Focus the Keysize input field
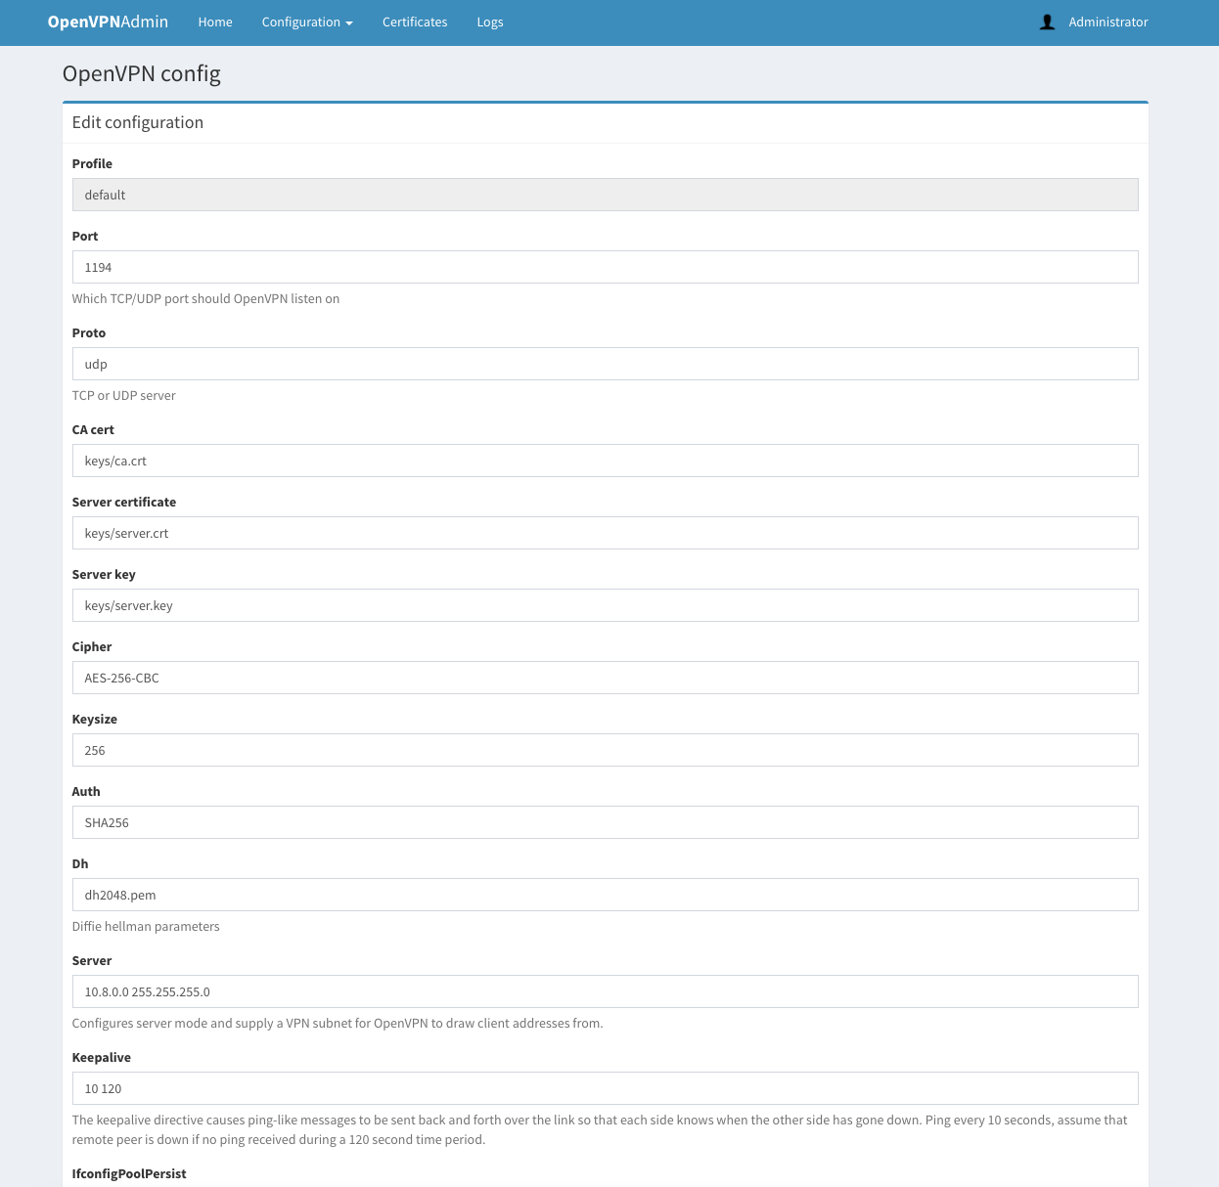Screen dimensions: 1219x1187 click(605, 750)
